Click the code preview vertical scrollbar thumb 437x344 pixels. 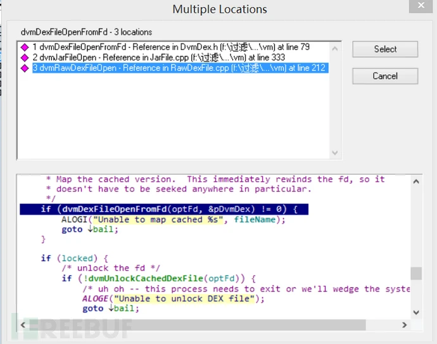coord(416,273)
